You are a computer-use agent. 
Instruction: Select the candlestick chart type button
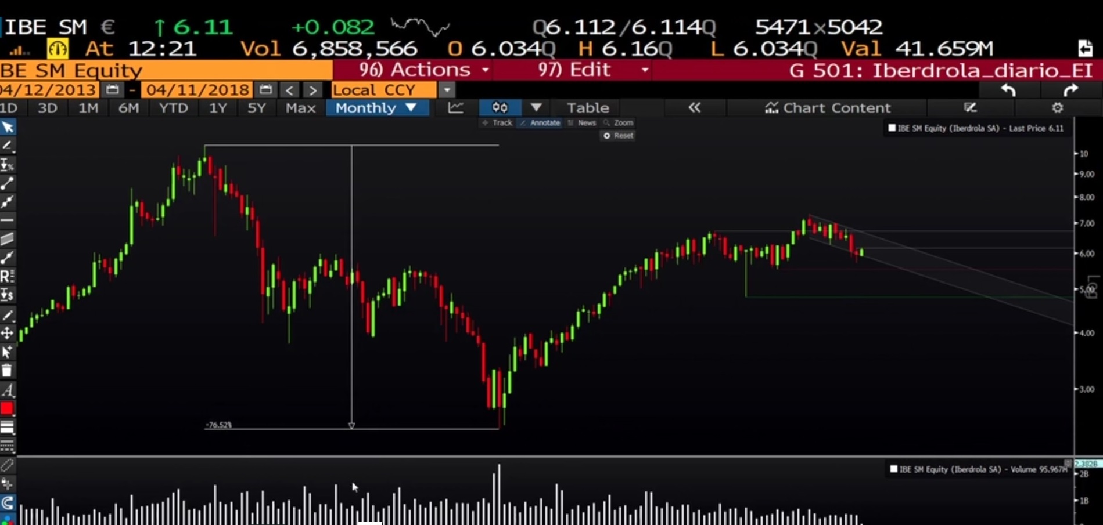(500, 107)
